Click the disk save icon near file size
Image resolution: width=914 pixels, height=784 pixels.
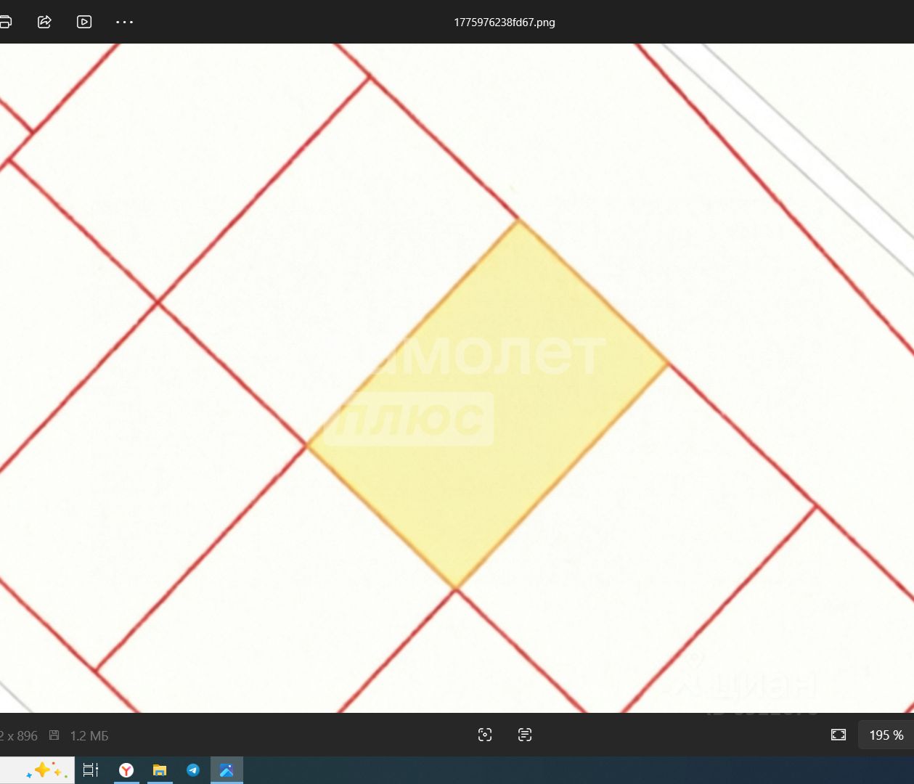tap(54, 735)
